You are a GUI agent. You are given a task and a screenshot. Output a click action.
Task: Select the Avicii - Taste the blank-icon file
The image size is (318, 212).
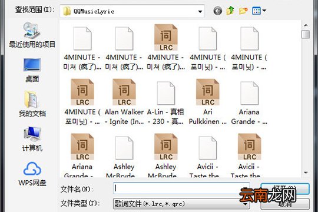pyautogui.click(x=207, y=157)
